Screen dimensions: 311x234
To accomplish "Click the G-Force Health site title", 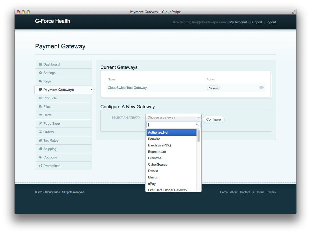I will [53, 21].
